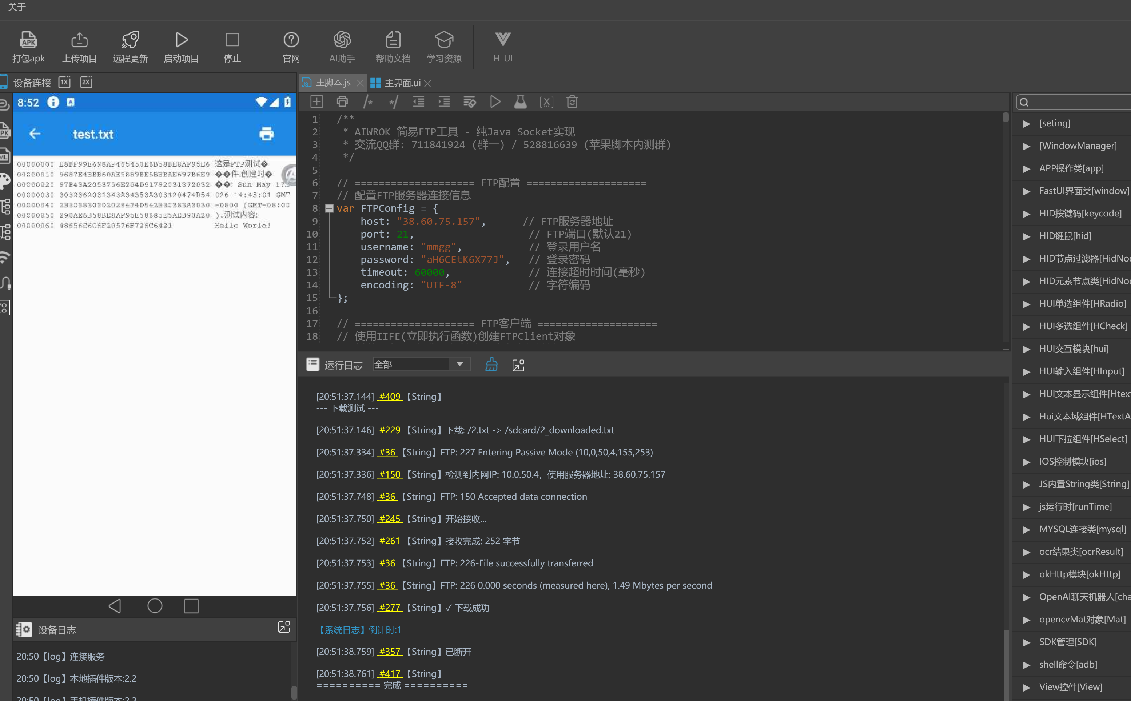Comment selection with the /* icon

pos(368,101)
